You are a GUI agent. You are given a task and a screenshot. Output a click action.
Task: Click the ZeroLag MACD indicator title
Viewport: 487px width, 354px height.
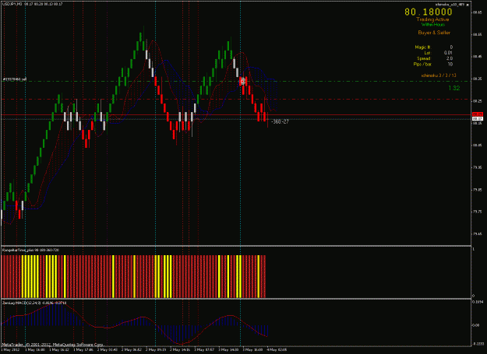(x=34, y=303)
